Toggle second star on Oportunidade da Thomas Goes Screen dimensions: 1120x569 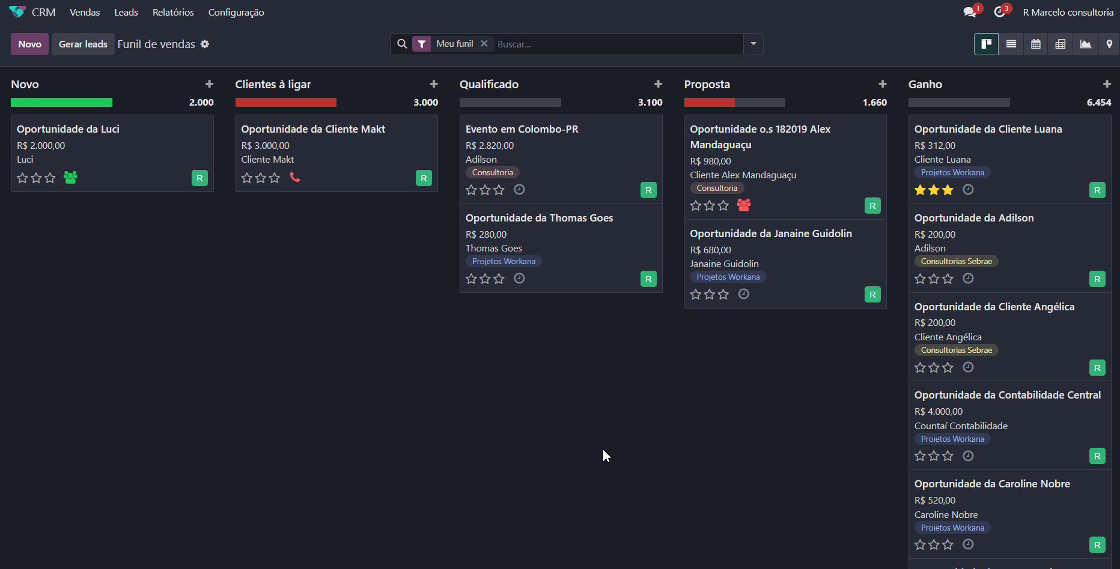point(485,278)
